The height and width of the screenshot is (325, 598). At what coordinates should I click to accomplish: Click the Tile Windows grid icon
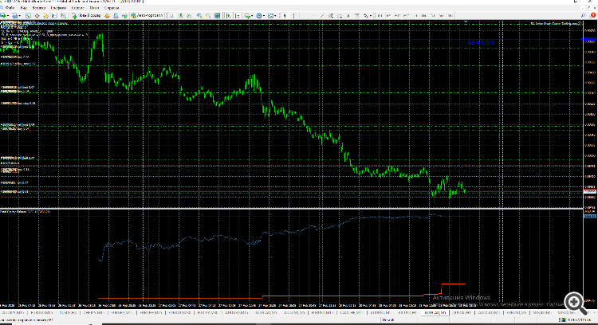217,16
